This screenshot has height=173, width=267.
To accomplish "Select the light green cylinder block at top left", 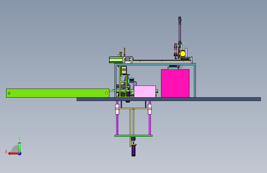I will click(x=116, y=60).
